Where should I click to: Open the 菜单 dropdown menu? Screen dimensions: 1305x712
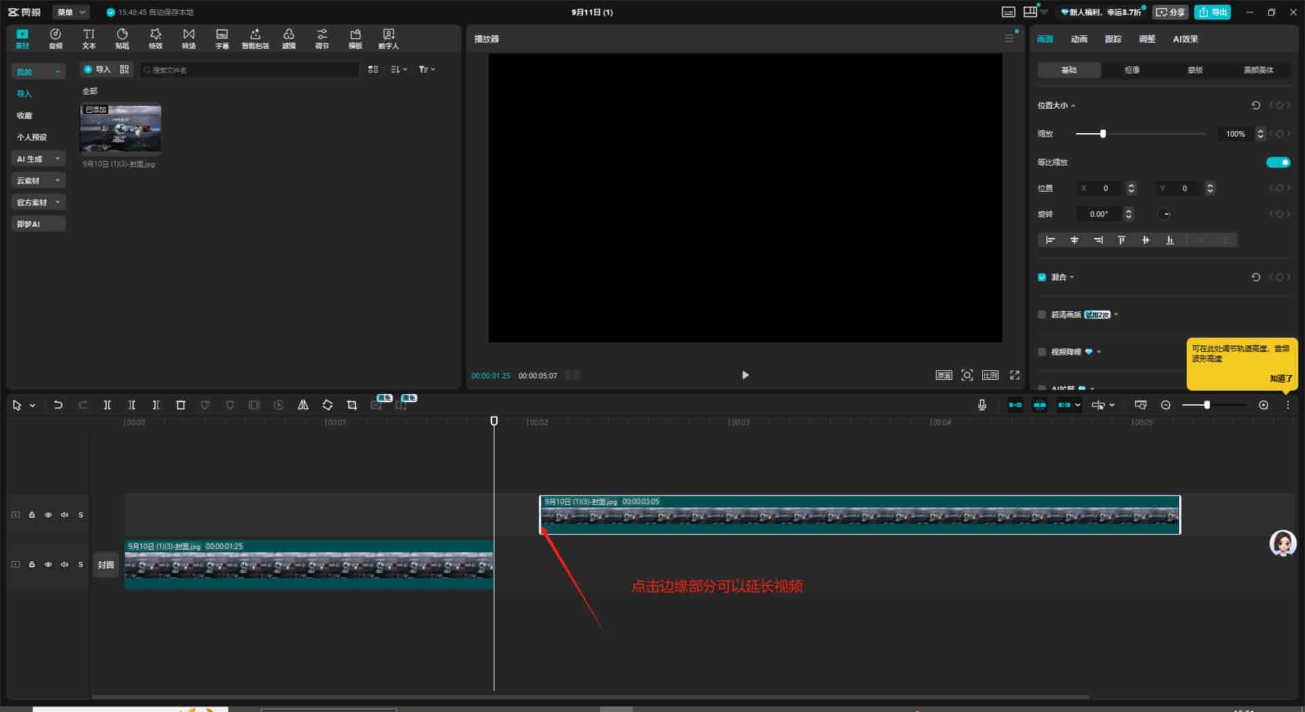click(71, 12)
